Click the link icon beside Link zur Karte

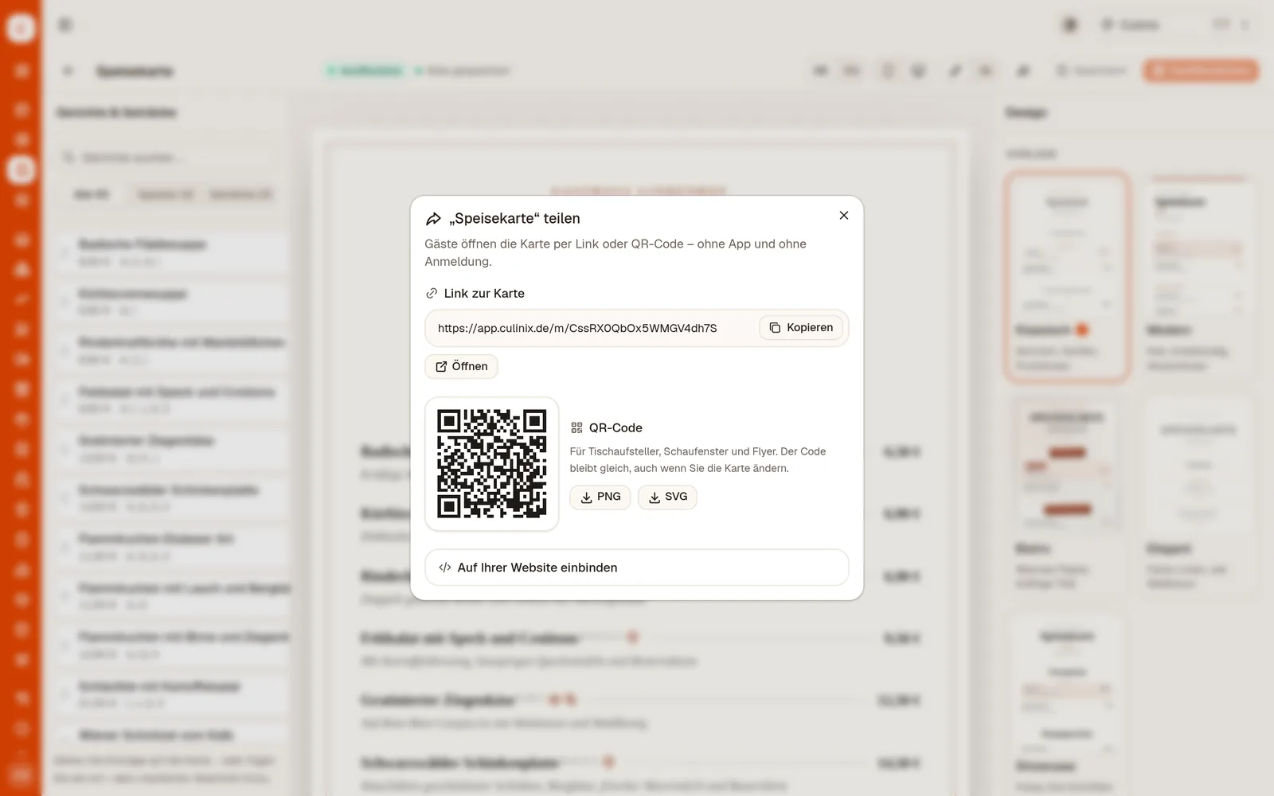pos(432,294)
